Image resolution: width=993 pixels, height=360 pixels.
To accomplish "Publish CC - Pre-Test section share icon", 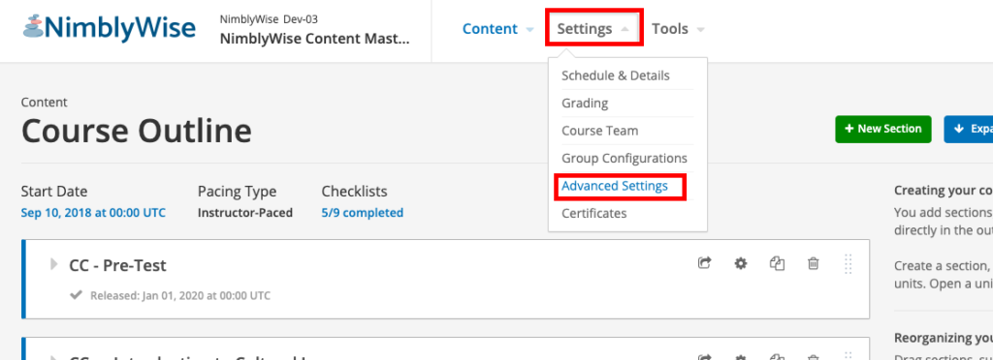I will 704,263.
